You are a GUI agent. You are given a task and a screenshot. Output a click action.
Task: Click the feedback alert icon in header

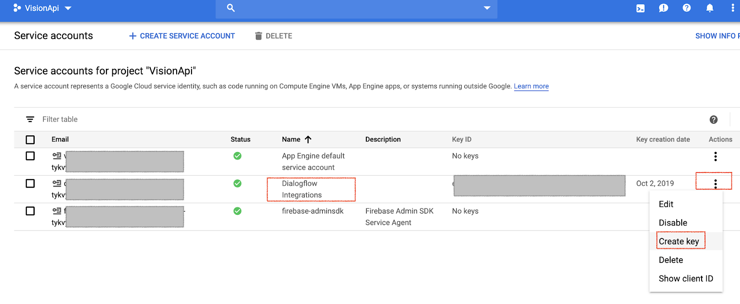[663, 8]
